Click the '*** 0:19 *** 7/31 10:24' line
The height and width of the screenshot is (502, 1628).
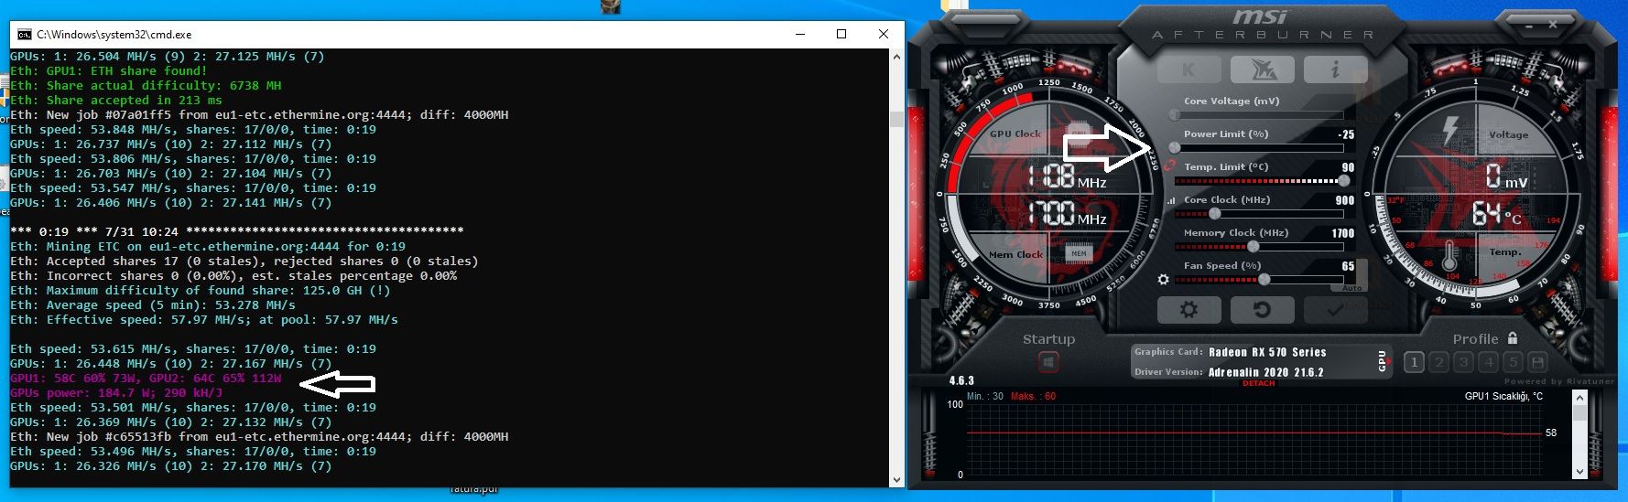[x=237, y=231]
